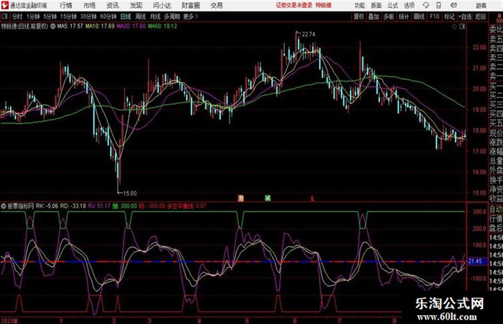Click the MA20: 17.80 value label

pos(131,26)
